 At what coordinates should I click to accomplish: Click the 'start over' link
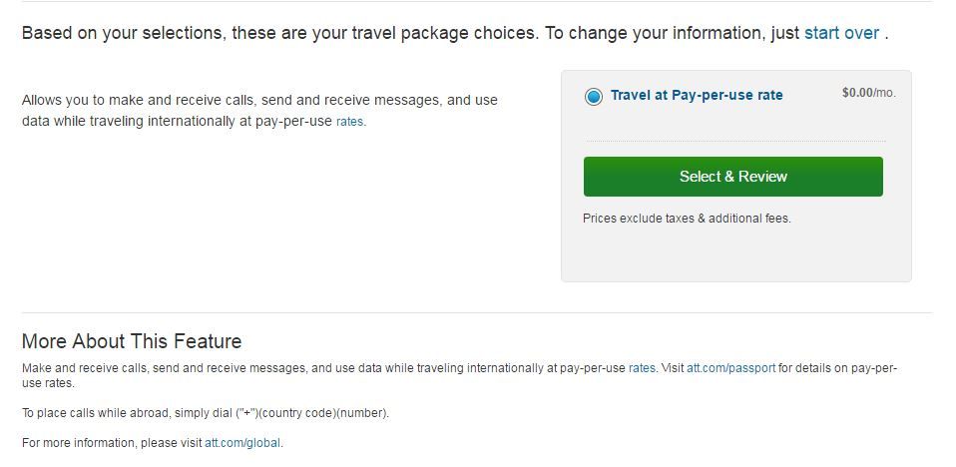pyautogui.click(x=841, y=32)
